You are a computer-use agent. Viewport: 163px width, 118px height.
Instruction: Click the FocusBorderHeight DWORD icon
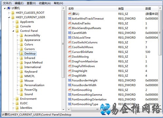pos(70,80)
